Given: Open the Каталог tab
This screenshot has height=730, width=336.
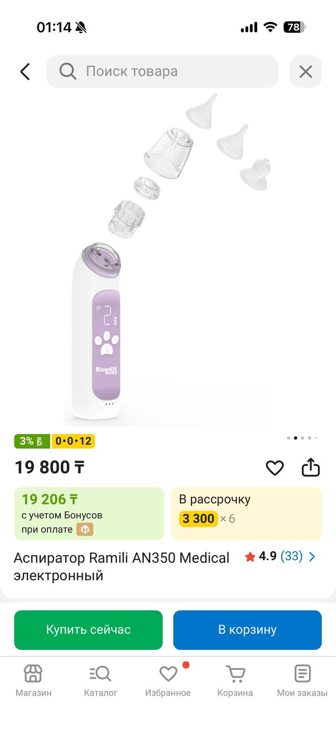Looking at the screenshot, I should click(x=100, y=680).
